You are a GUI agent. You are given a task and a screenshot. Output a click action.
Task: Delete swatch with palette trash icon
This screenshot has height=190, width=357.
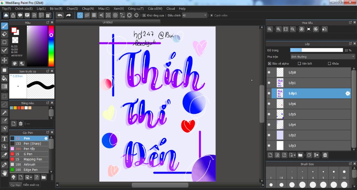[21, 124]
